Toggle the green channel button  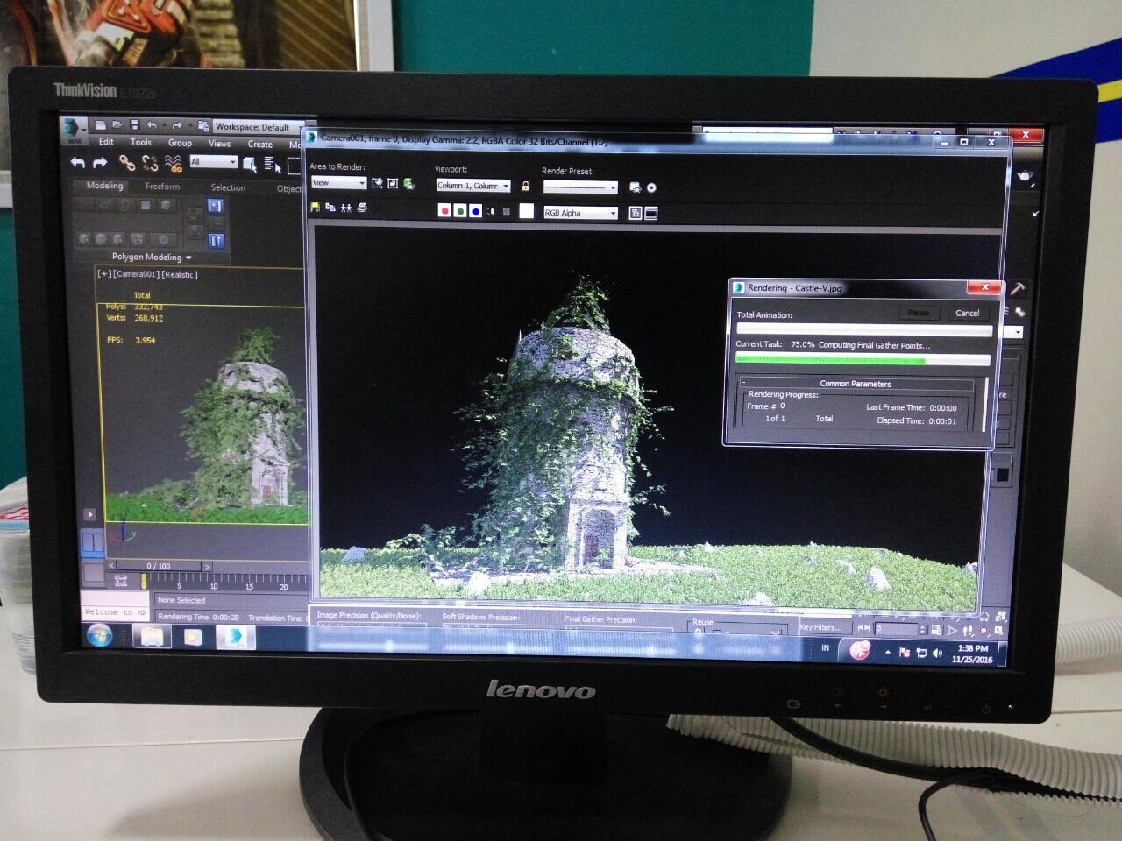click(x=460, y=211)
